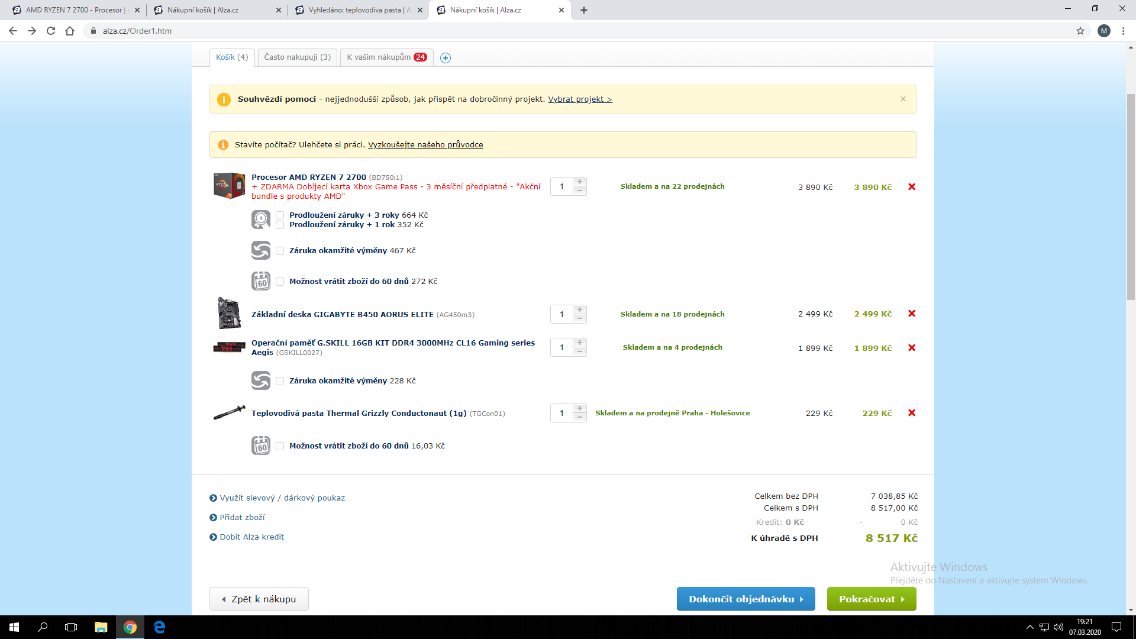
Task: Check the warranty extension + 3 roky option
Action: (x=280, y=215)
